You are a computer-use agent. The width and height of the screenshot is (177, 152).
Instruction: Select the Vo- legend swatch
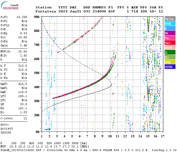coord(170,38)
